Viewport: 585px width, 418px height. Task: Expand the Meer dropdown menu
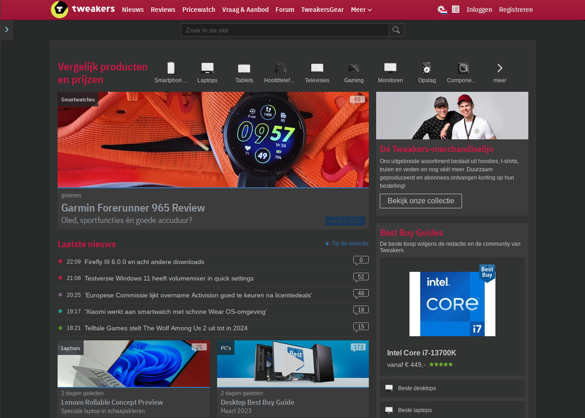point(361,10)
